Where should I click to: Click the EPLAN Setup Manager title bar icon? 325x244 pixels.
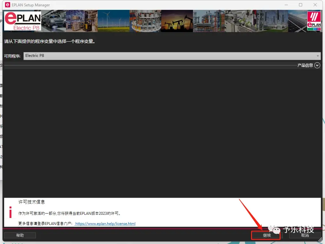pyautogui.click(x=8, y=5)
